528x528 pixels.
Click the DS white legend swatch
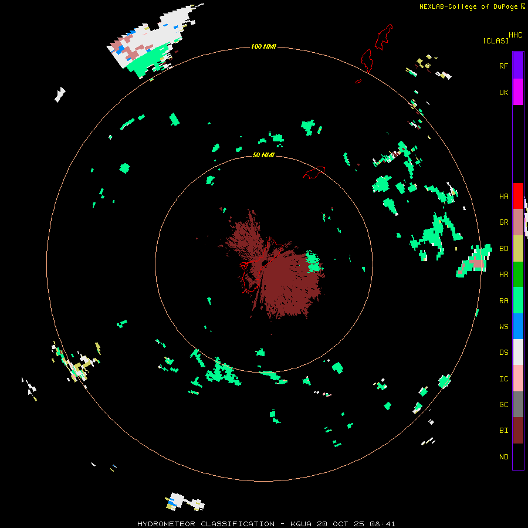[518, 352]
